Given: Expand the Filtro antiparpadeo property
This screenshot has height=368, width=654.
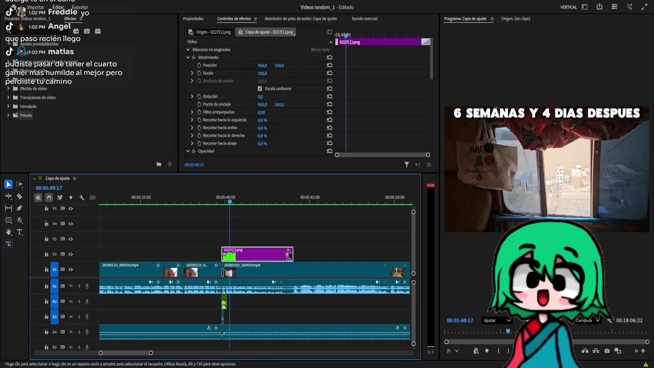Looking at the screenshot, I should click(192, 112).
